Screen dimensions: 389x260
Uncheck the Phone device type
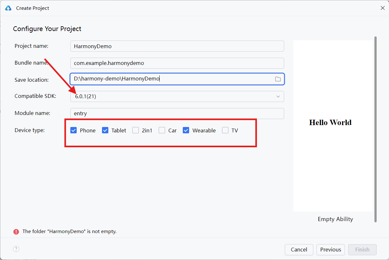73,130
